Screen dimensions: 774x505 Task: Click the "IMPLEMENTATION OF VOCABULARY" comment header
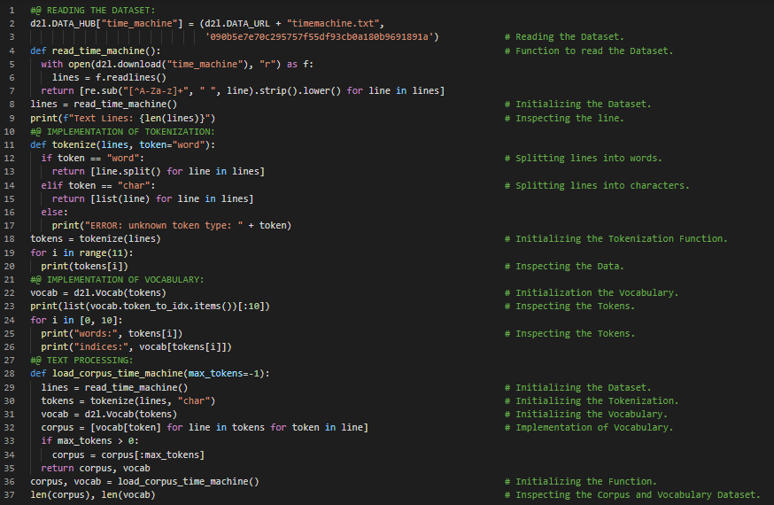pyautogui.click(x=118, y=279)
